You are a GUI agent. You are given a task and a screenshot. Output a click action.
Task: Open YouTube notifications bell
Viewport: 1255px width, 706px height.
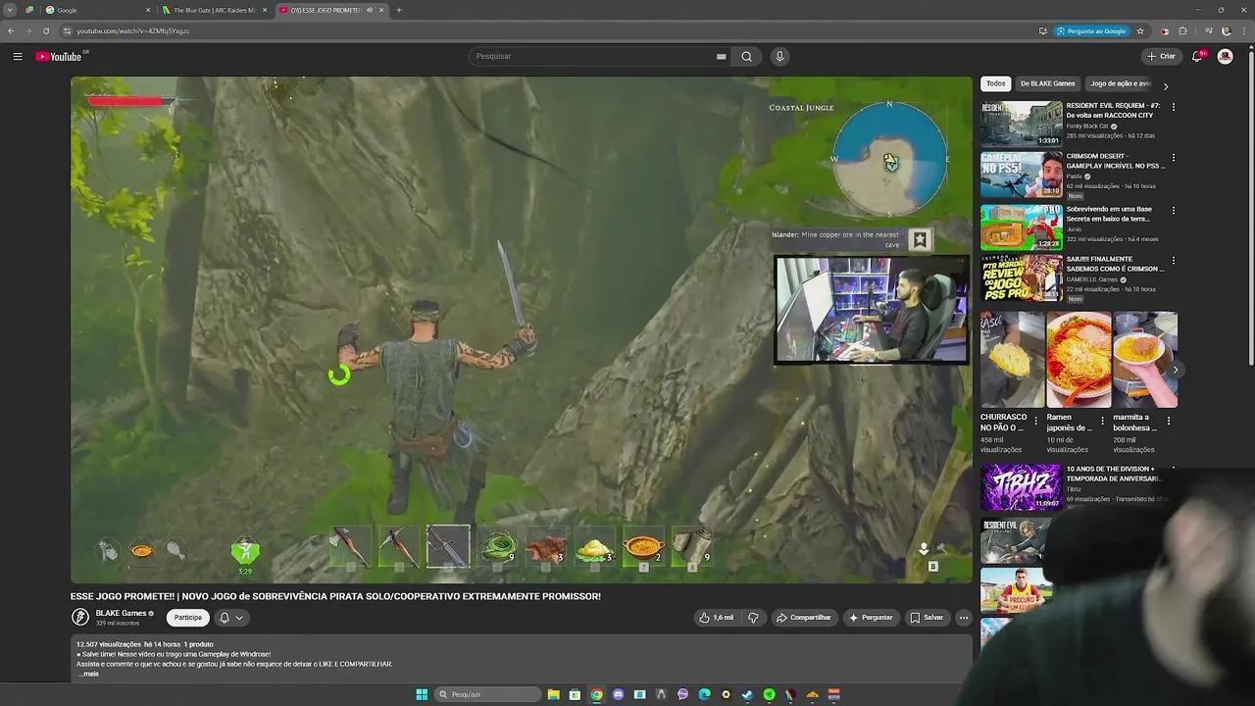(1197, 56)
